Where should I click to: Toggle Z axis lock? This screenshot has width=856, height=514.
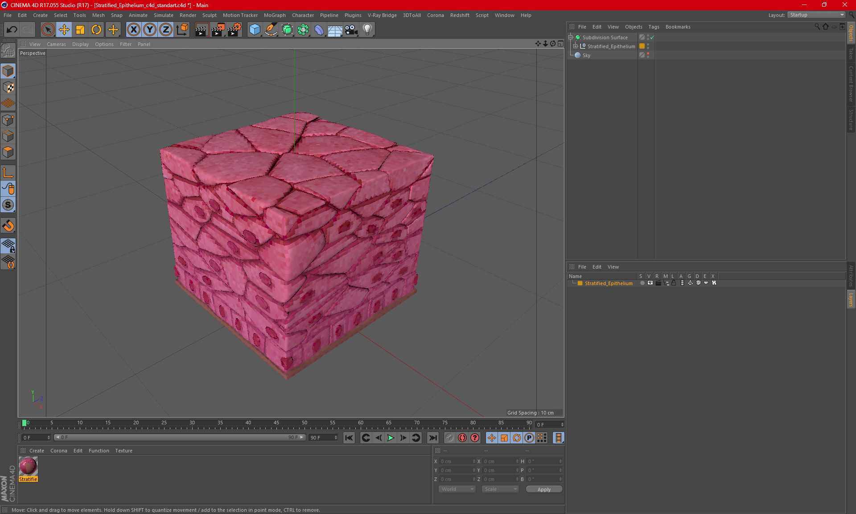point(166,30)
